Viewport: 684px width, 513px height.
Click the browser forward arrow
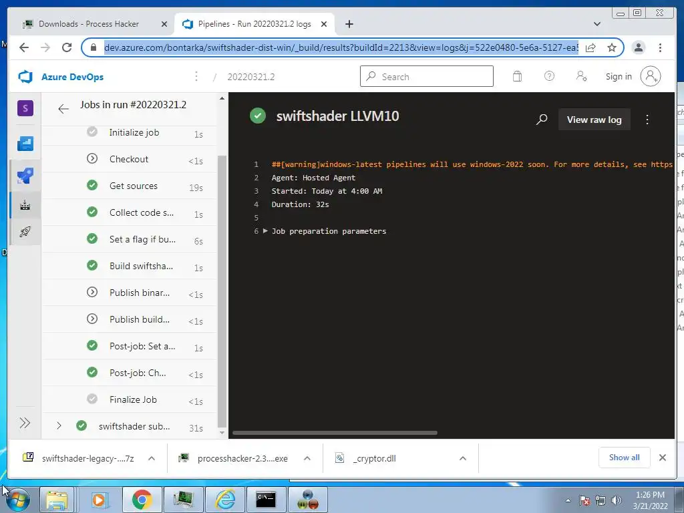coord(45,47)
